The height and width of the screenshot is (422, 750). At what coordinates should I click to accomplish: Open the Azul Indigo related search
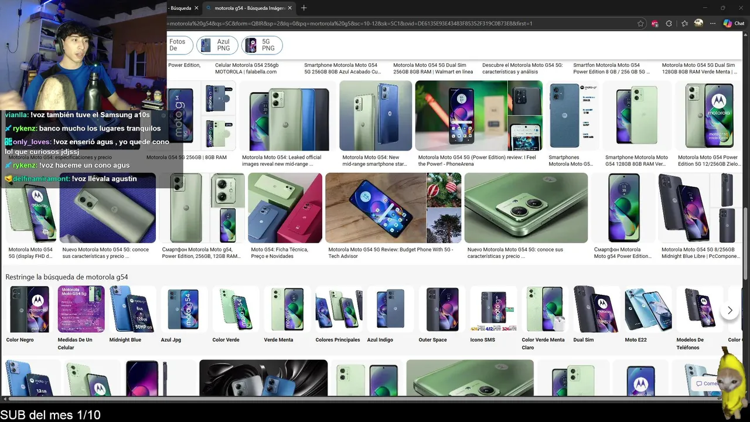point(390,314)
